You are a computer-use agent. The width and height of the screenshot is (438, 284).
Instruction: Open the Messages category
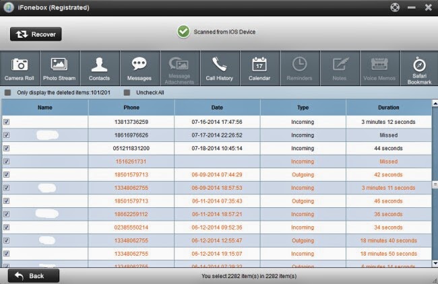(x=139, y=69)
